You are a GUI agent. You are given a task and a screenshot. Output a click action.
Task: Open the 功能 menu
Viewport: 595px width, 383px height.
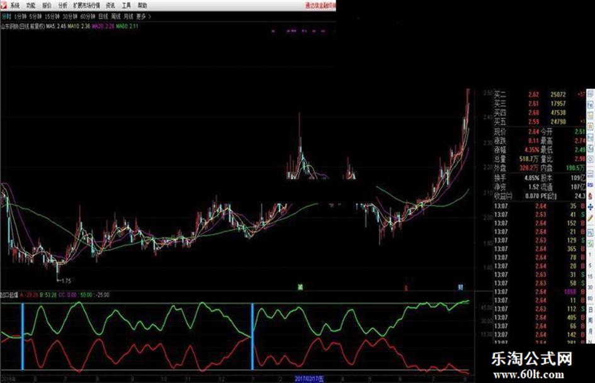point(31,6)
